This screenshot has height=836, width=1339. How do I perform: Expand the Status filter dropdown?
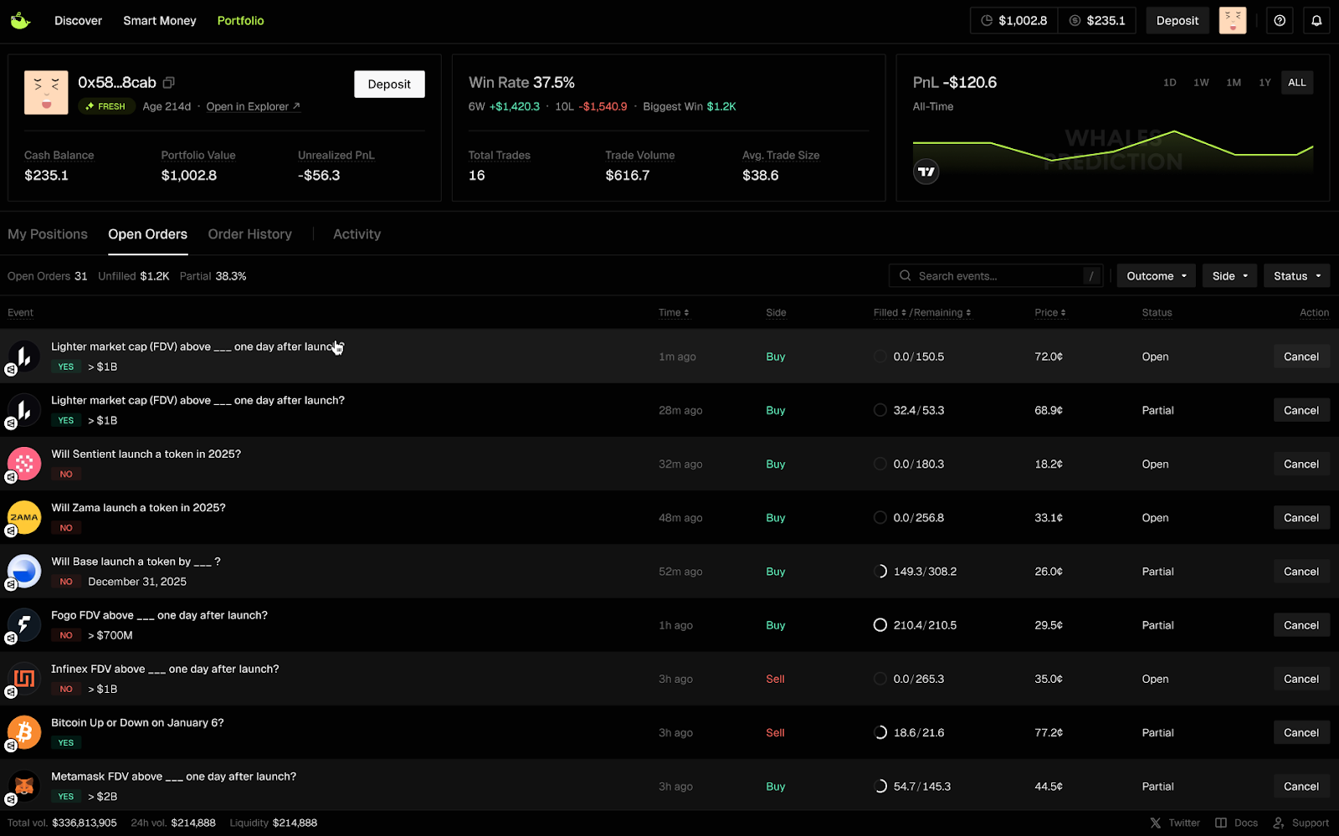1296,276
